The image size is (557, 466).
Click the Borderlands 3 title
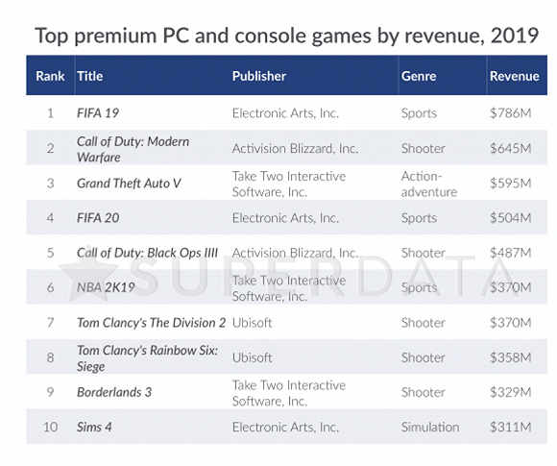click(x=114, y=392)
